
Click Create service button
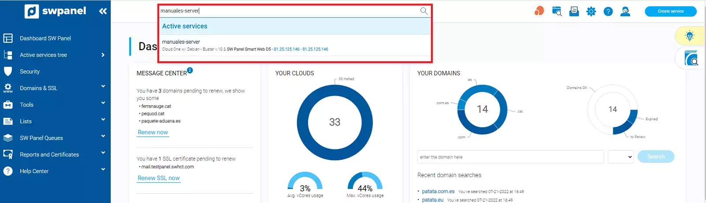pos(670,11)
